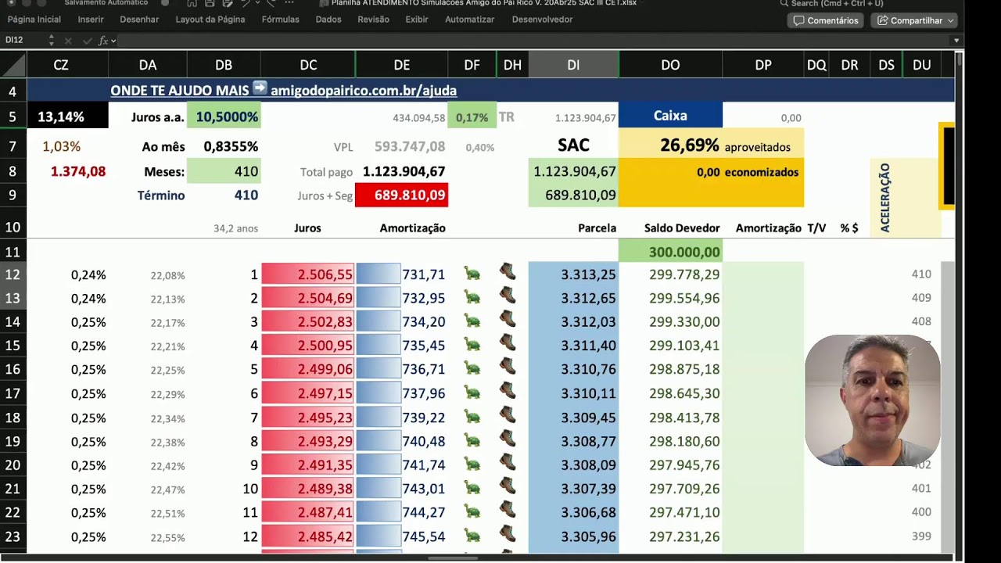The image size is (1001, 563).
Task: Open the dropdown next to fx
Action: coord(113,41)
